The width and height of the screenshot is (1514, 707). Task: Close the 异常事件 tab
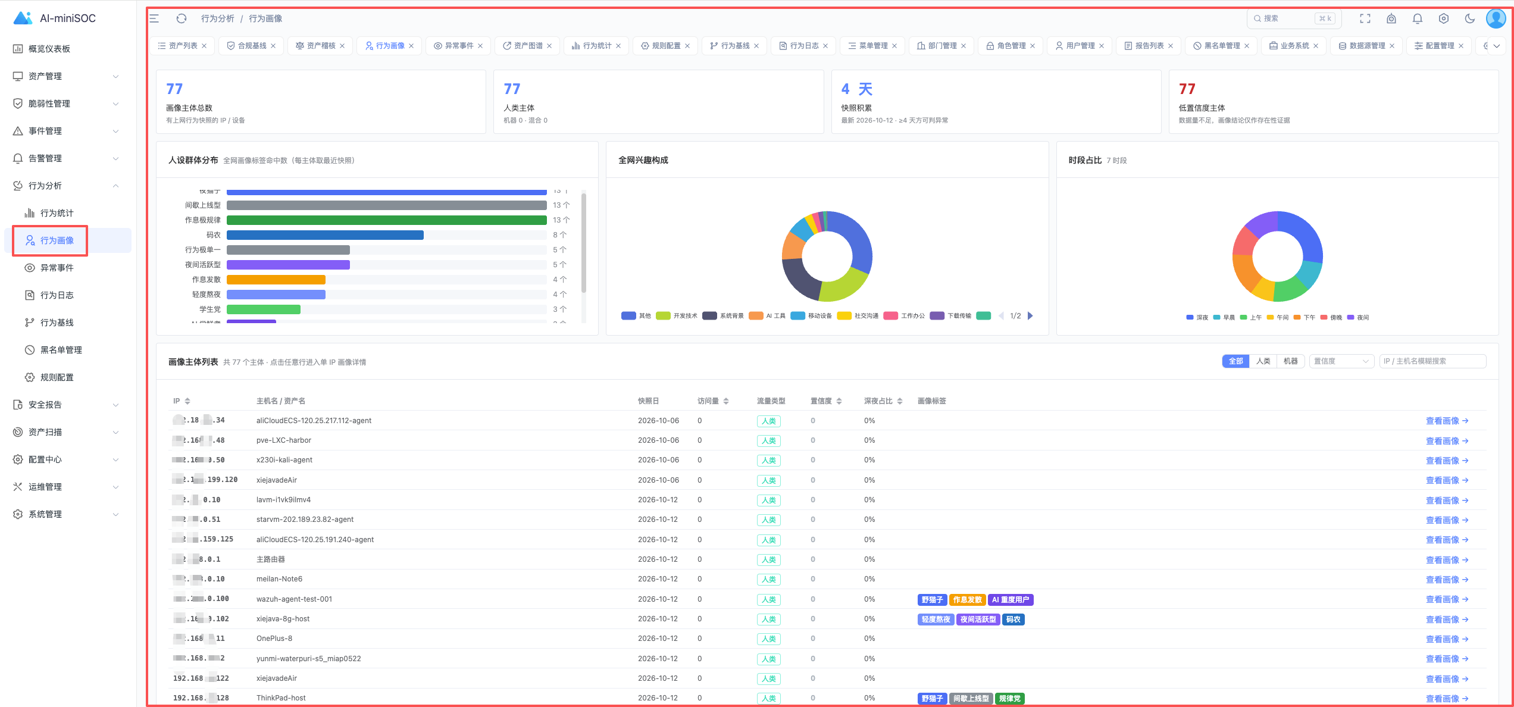pyautogui.click(x=480, y=46)
